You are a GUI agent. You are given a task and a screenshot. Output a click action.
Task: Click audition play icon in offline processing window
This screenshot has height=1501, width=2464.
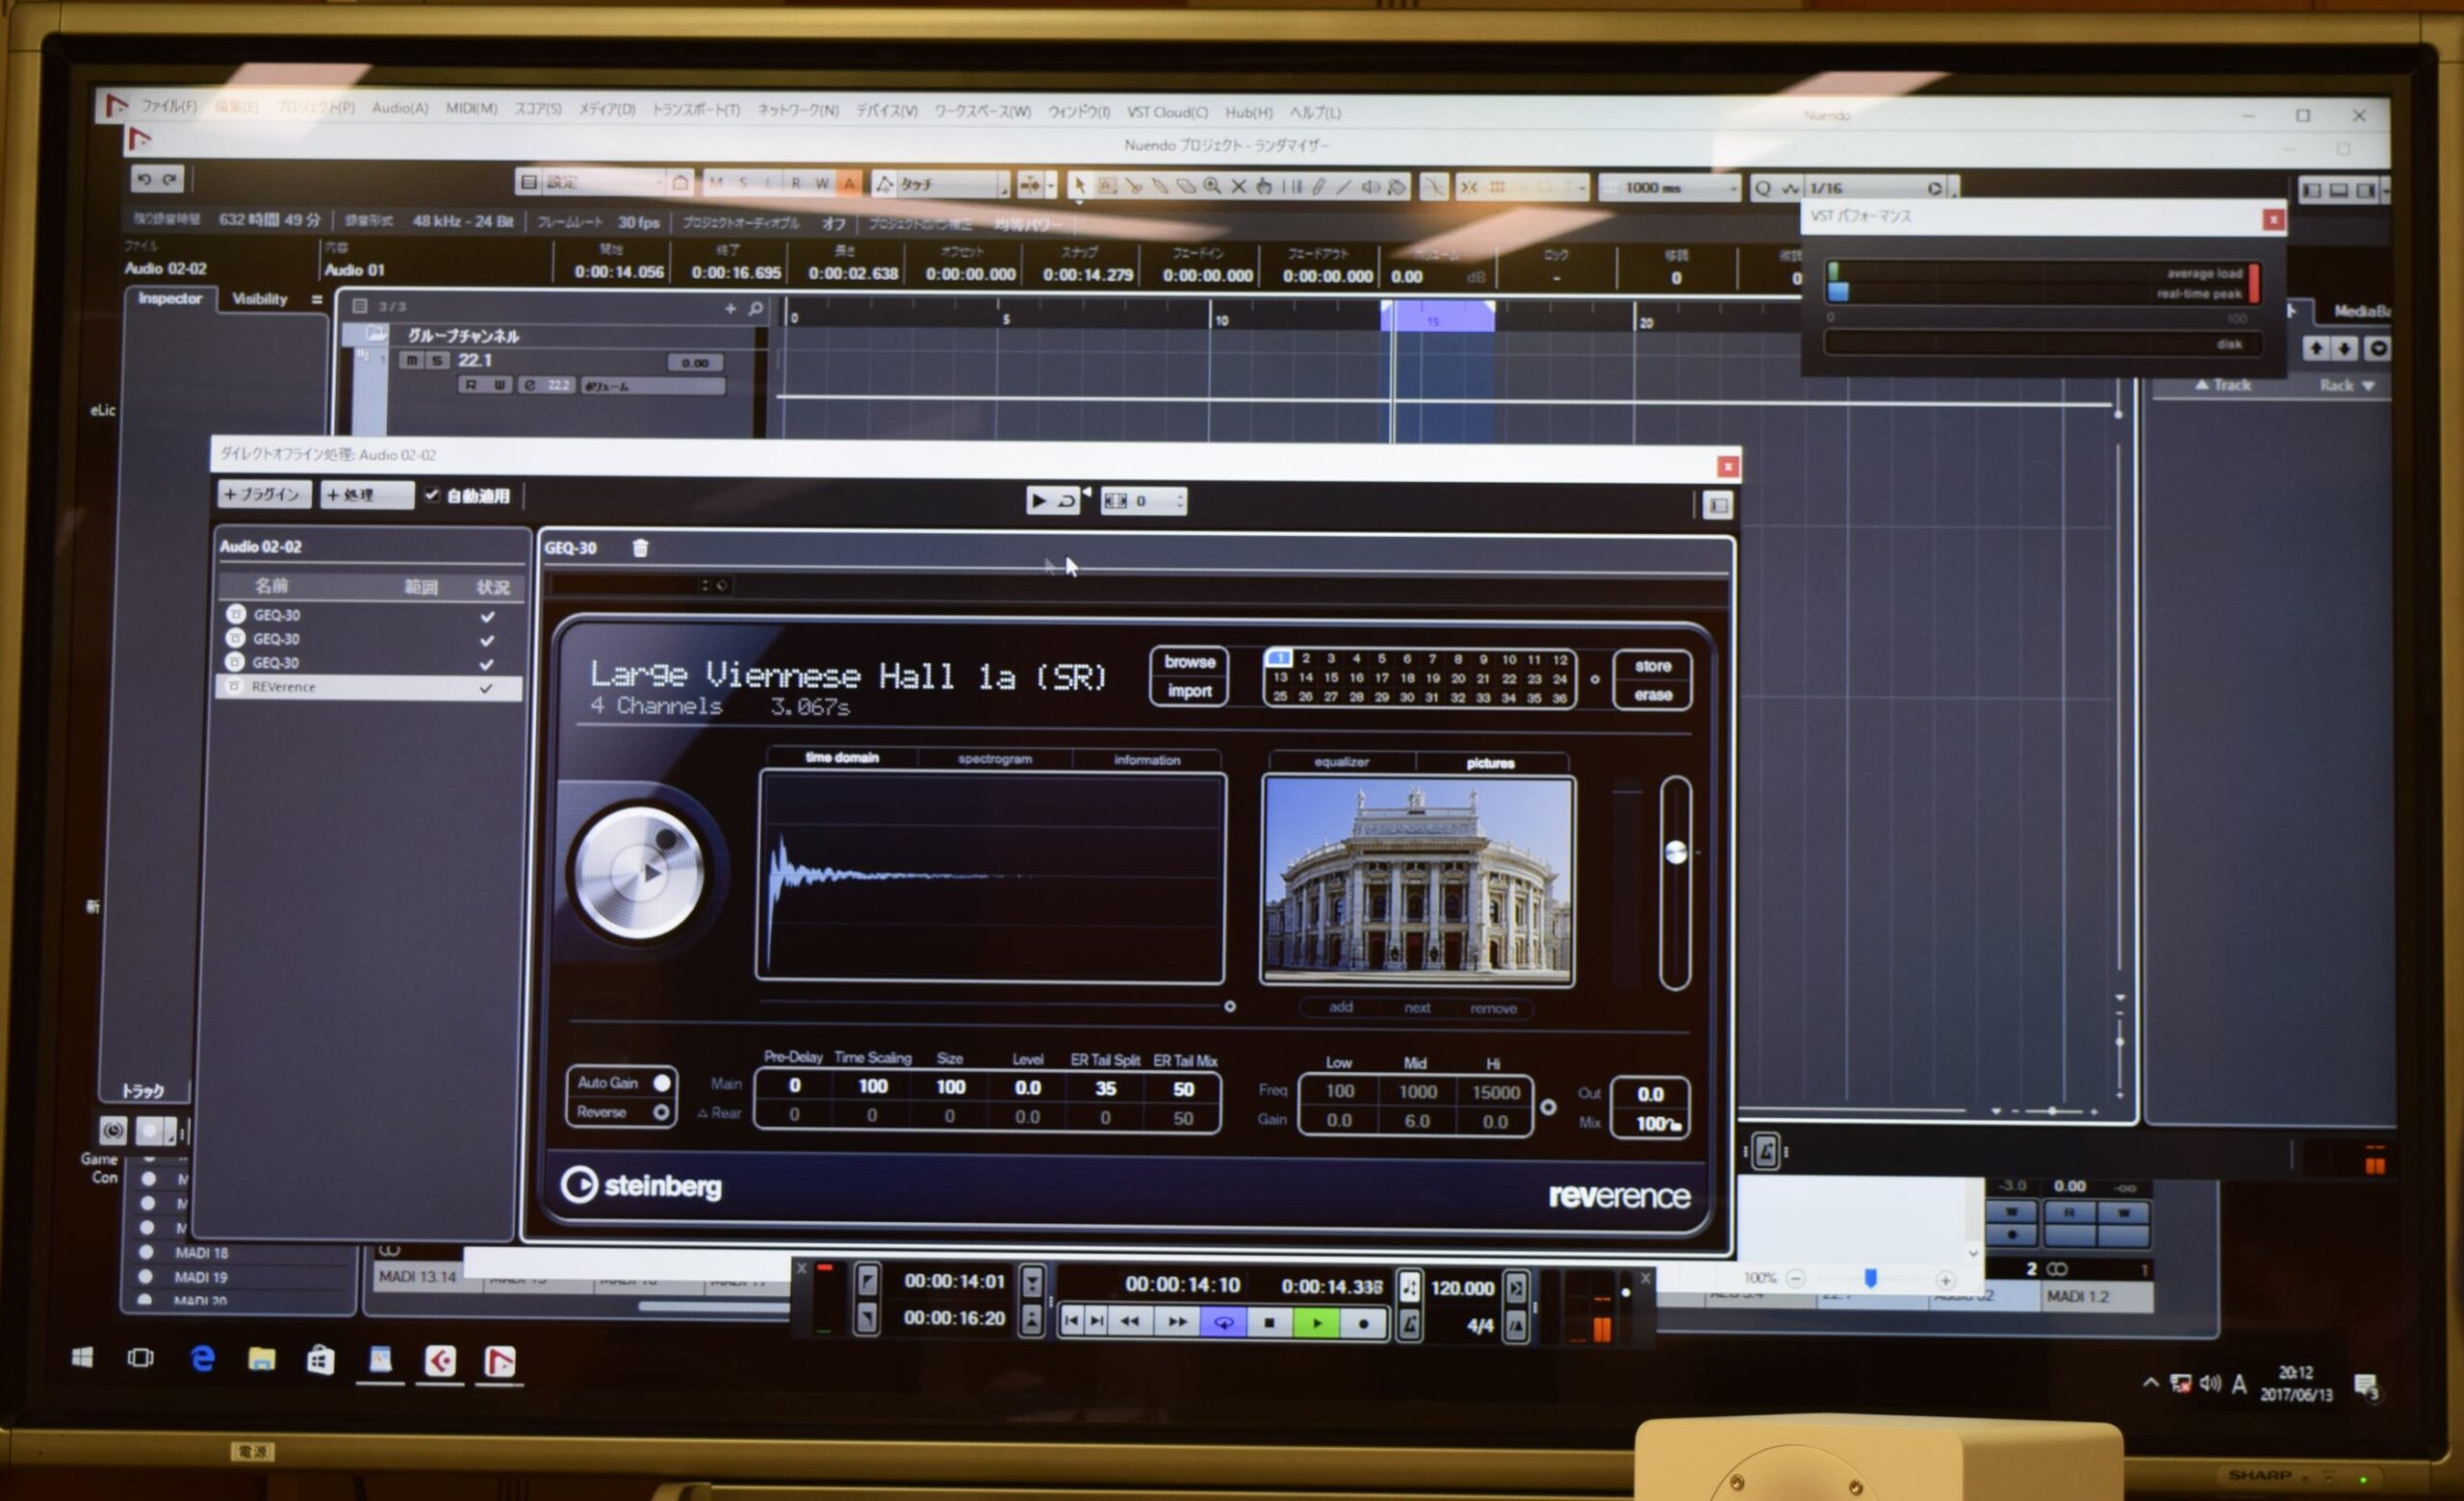1039,499
